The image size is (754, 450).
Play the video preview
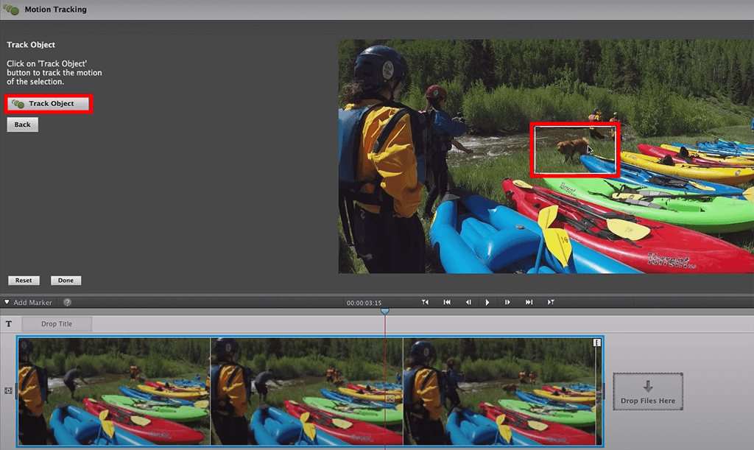487,303
